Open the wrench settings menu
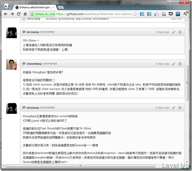This screenshot has height=171, width=192. click(185, 14)
